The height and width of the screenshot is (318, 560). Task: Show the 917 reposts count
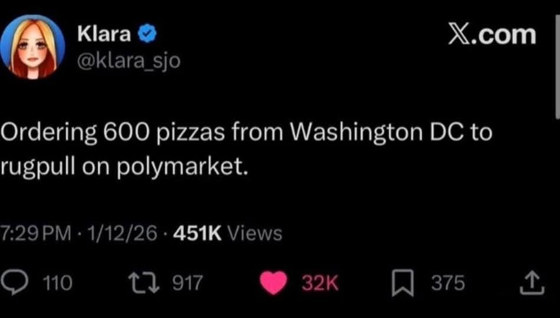click(x=187, y=284)
